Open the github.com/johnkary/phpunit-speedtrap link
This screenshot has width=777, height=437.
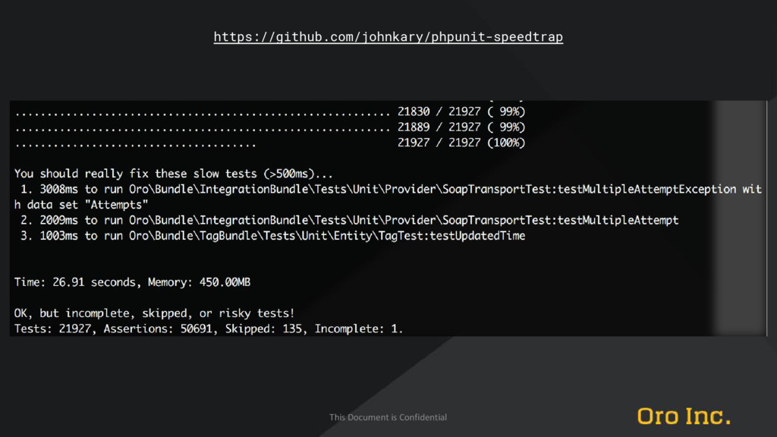coord(388,36)
